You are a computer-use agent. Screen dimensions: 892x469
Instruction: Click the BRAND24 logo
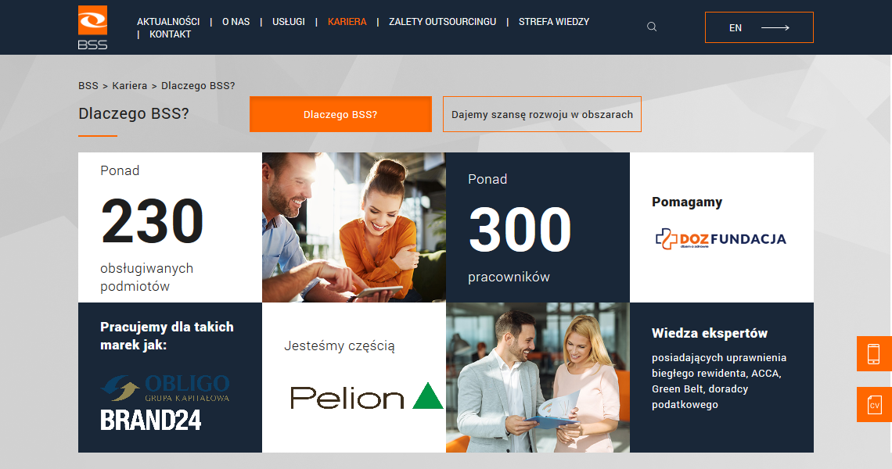pyautogui.click(x=151, y=421)
